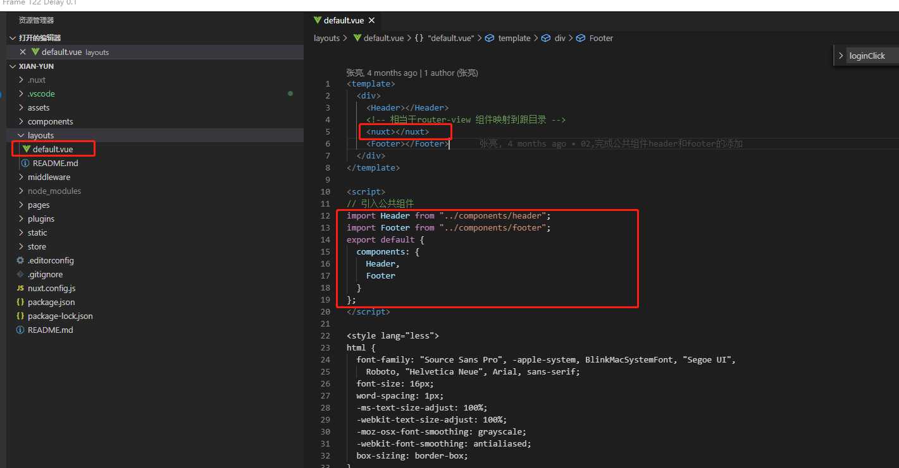This screenshot has height=468, width=899.
Task: Collapse the XIAN-YUN project section
Action: point(13,66)
